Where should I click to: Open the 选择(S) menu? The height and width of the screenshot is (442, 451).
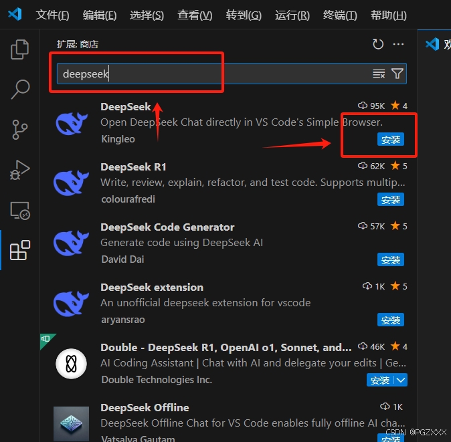147,15
